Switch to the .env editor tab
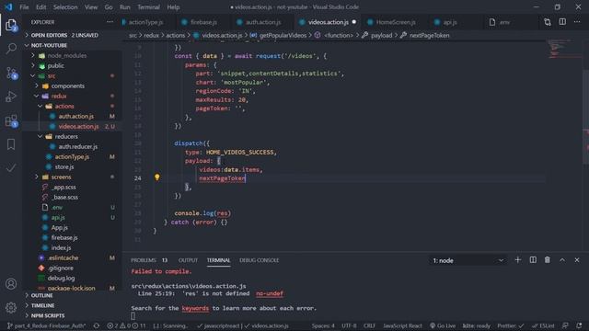Screen dimensions: 589x331 [504, 22]
